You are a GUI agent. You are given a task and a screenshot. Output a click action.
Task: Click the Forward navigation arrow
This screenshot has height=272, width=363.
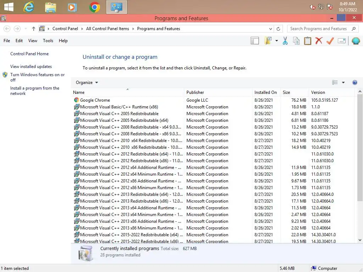pyautogui.click(x=17, y=29)
